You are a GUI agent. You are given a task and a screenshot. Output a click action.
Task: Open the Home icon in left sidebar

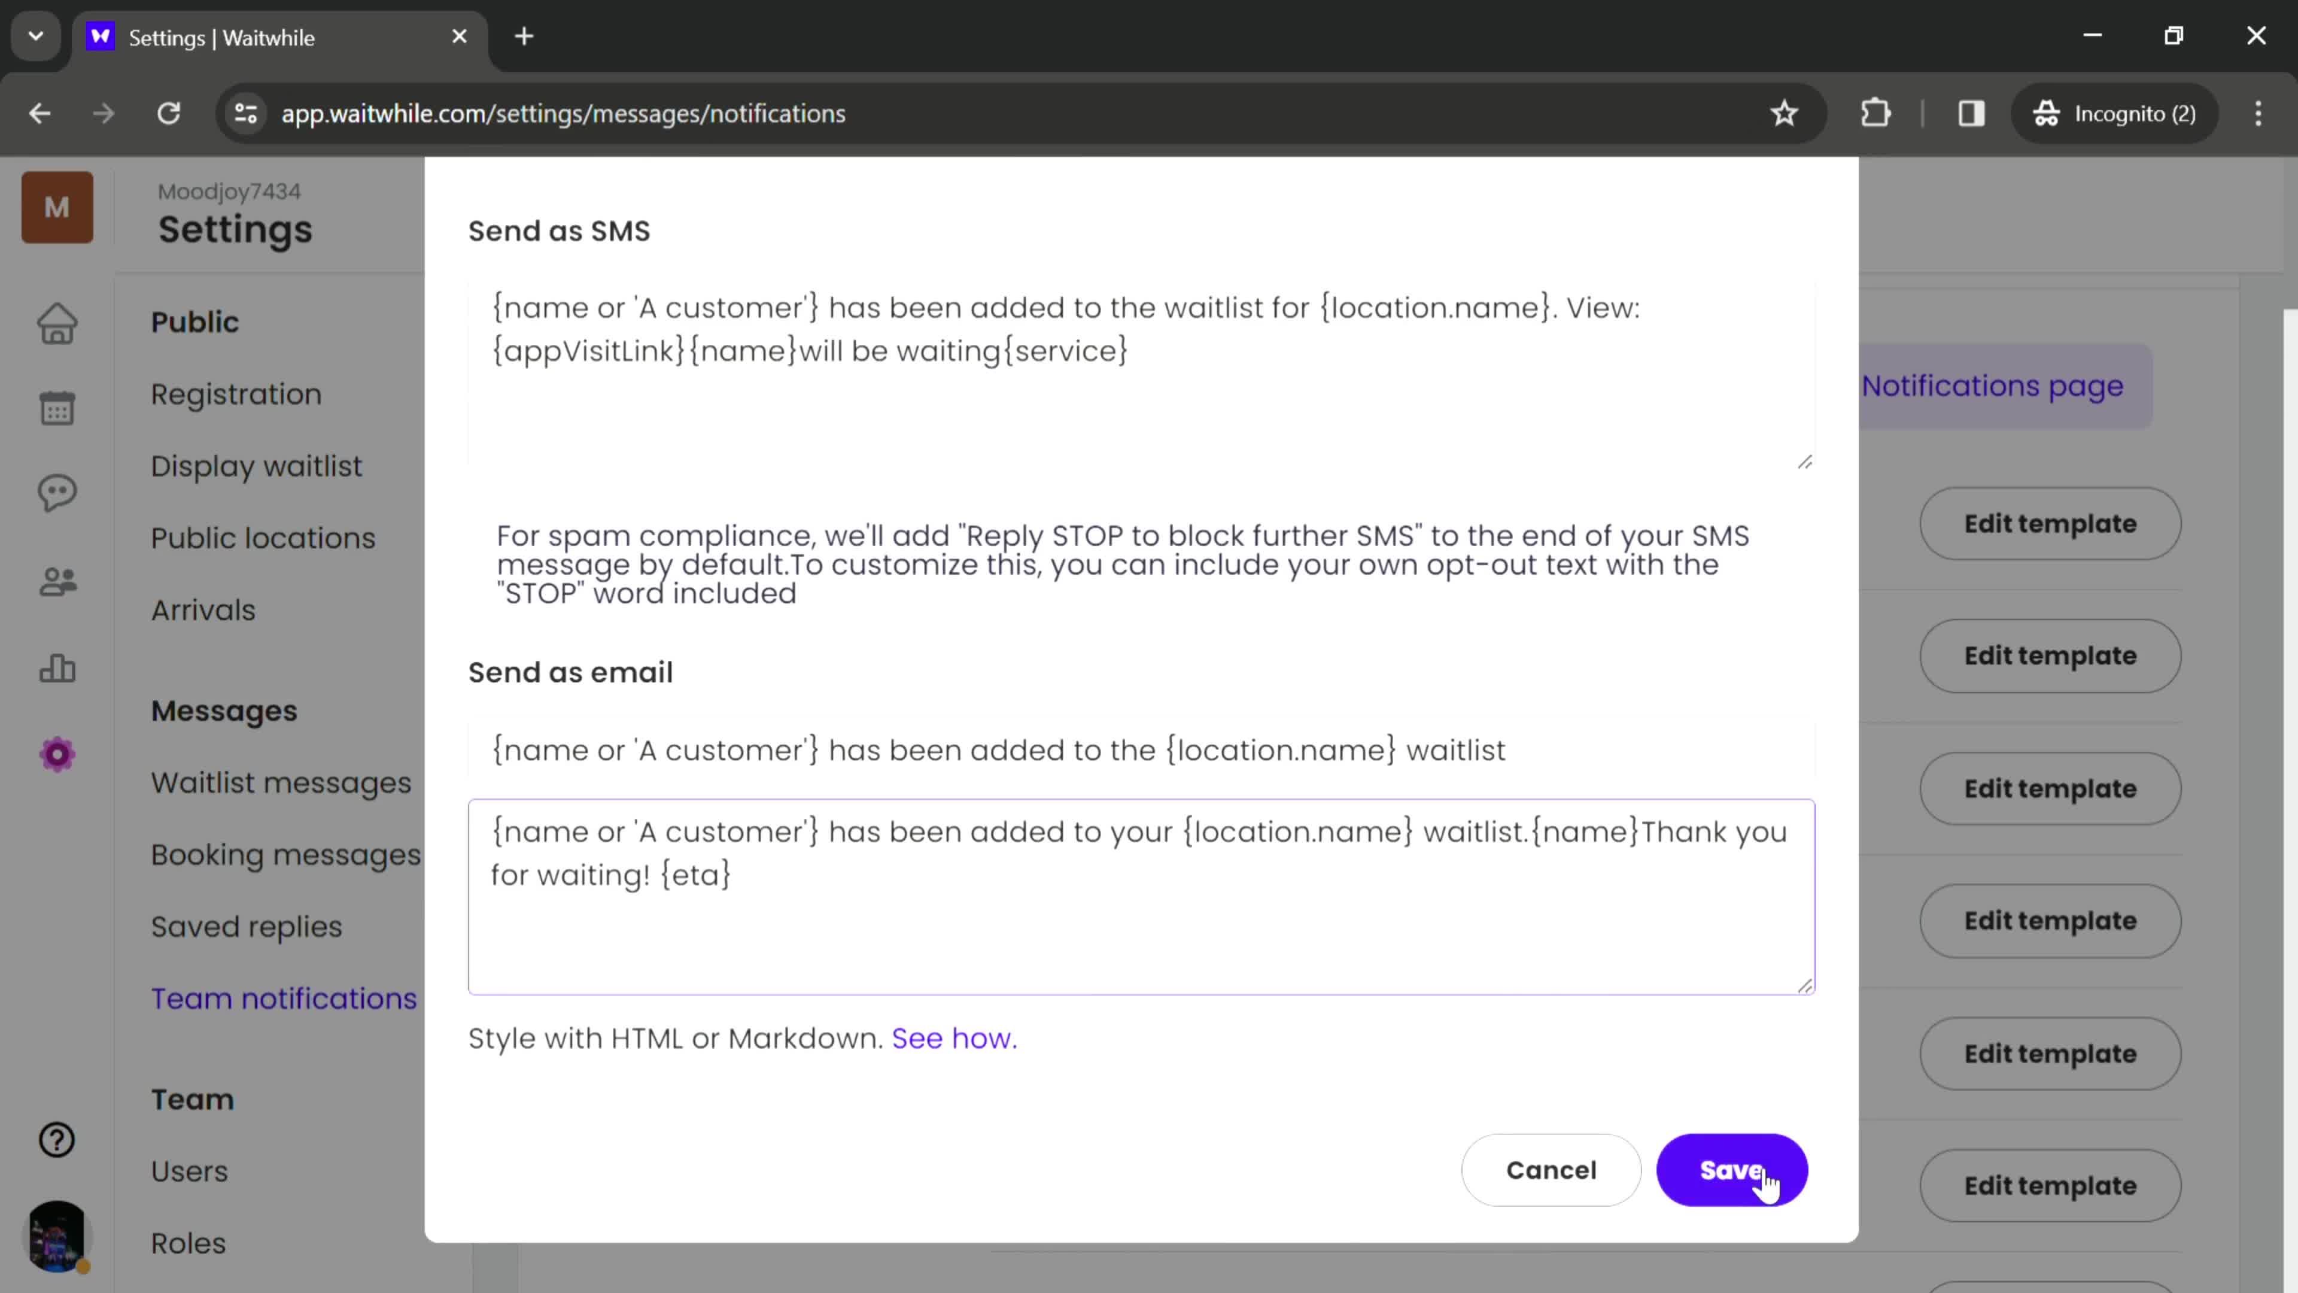pyautogui.click(x=57, y=323)
